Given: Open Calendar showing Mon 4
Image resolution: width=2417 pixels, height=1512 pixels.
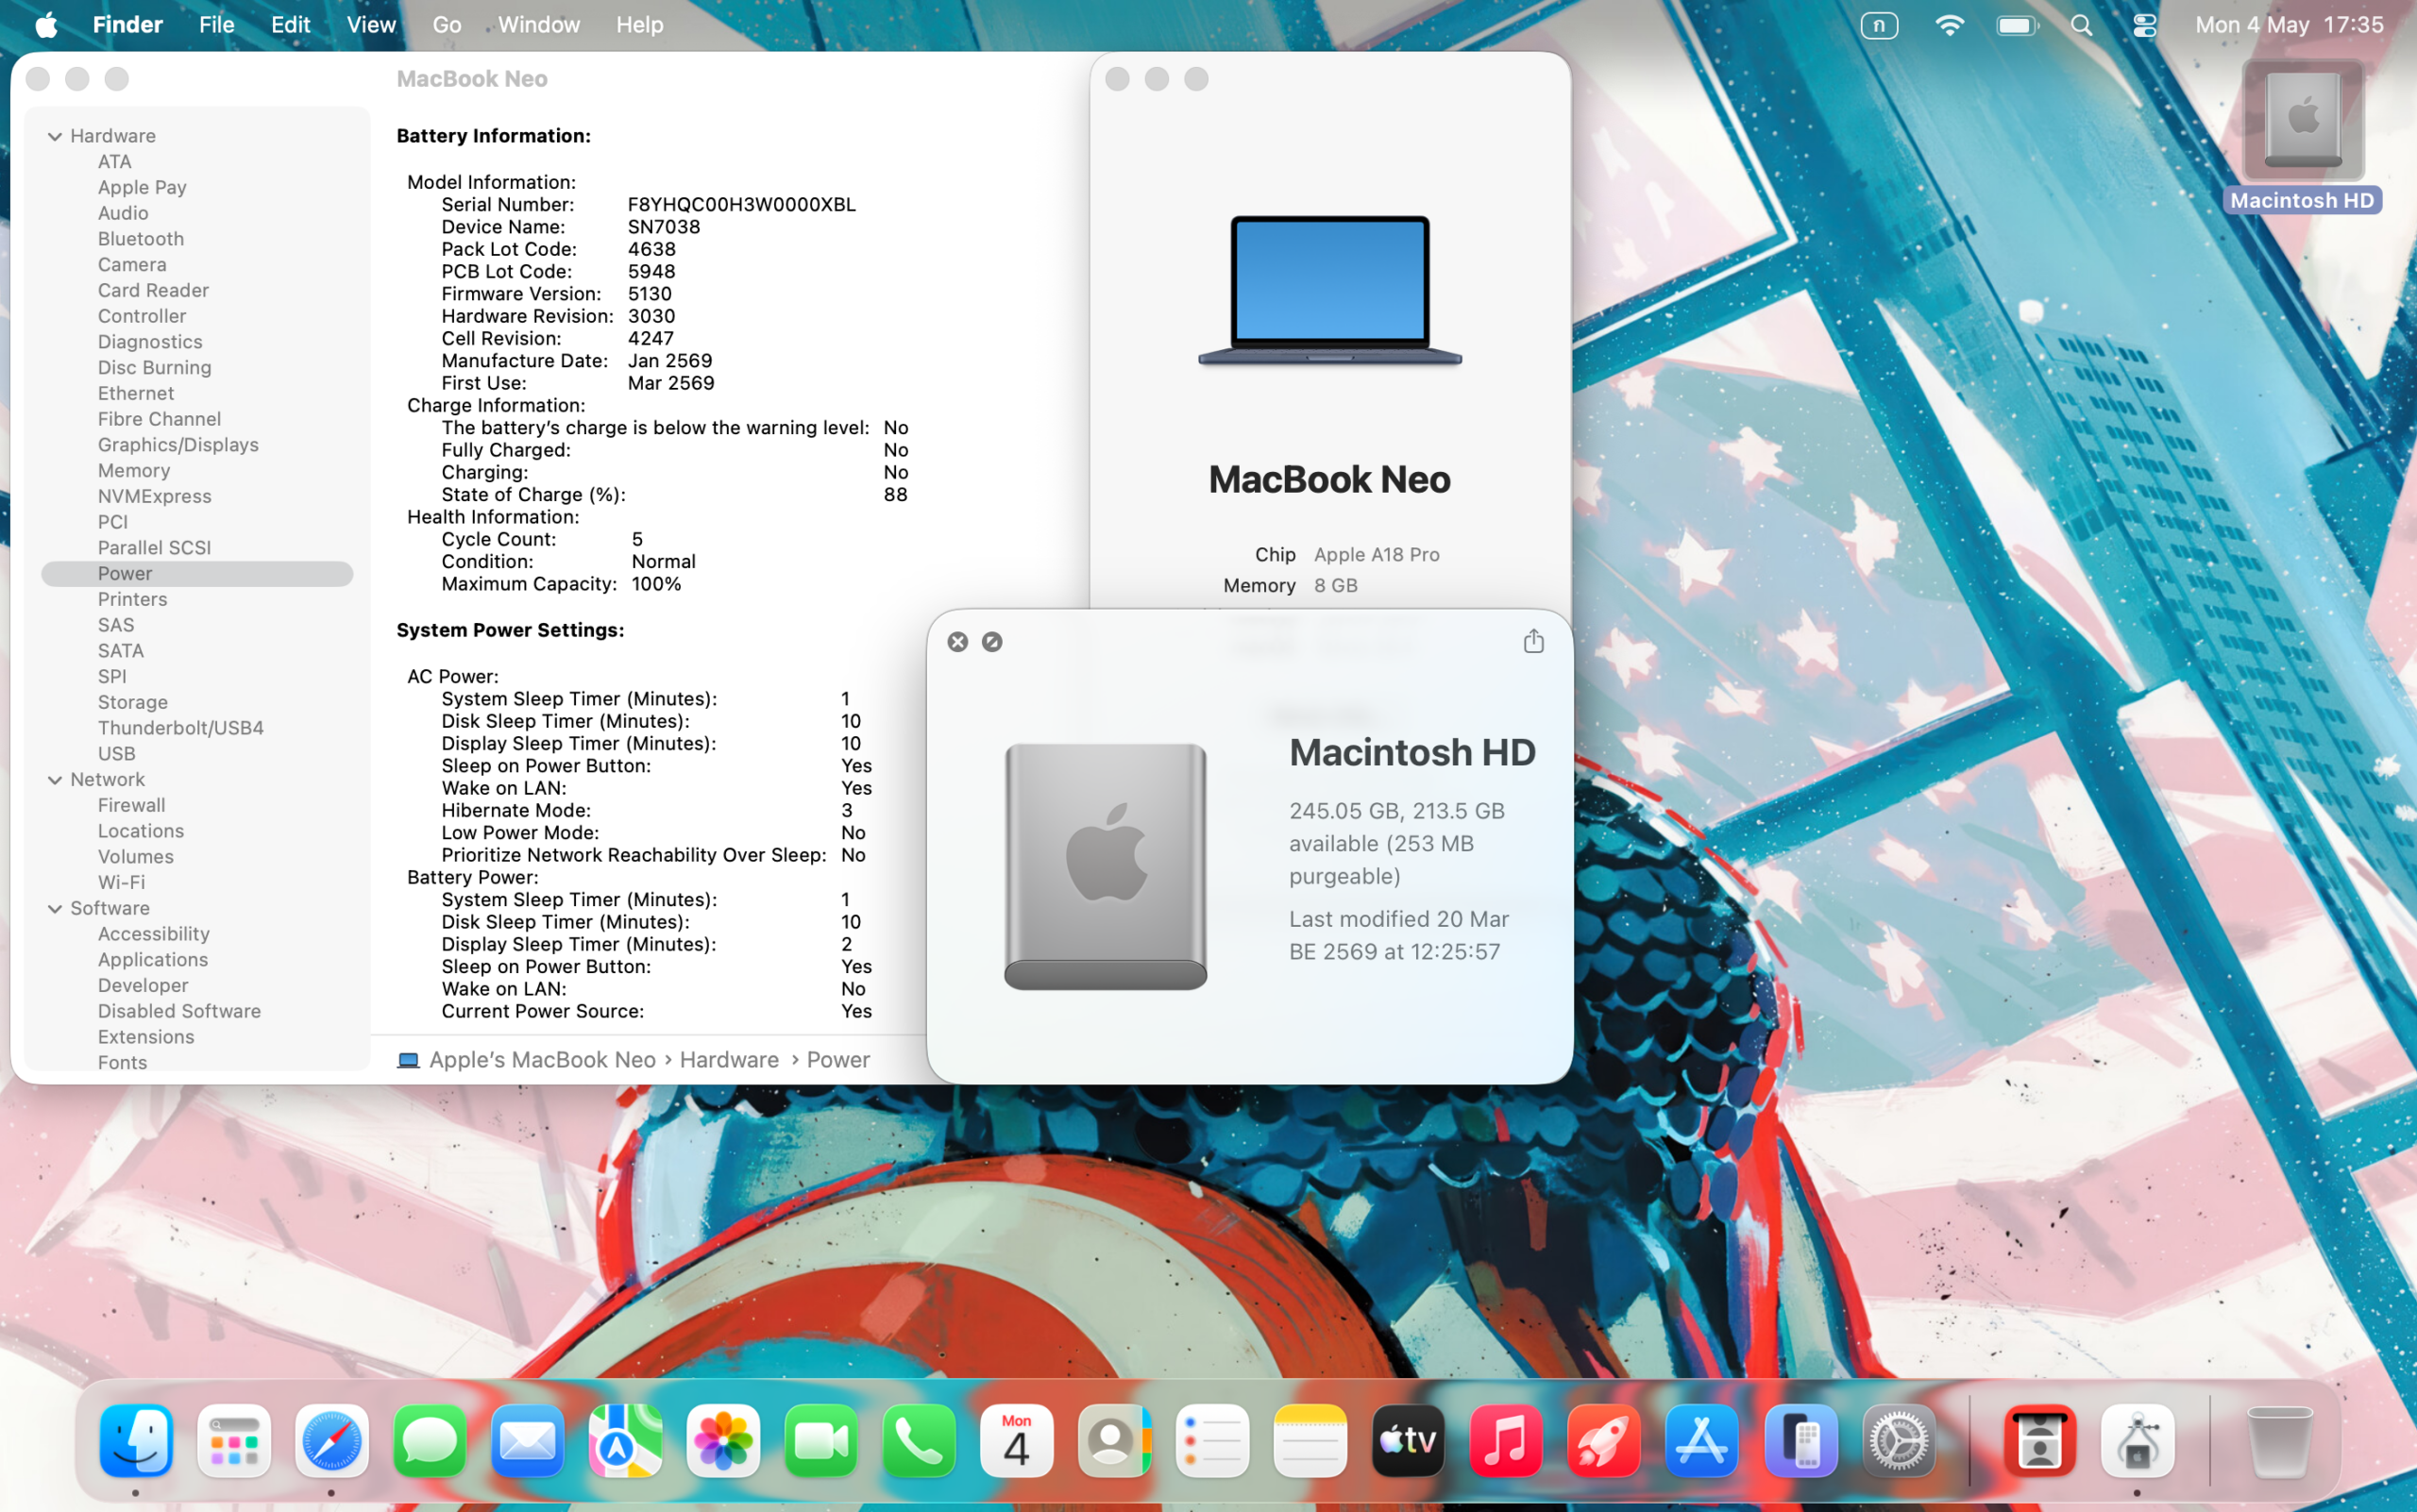Looking at the screenshot, I should click(1017, 1441).
